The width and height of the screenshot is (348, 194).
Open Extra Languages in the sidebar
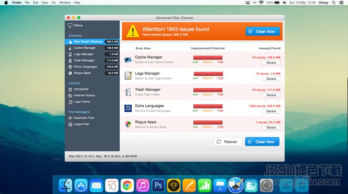(92, 67)
